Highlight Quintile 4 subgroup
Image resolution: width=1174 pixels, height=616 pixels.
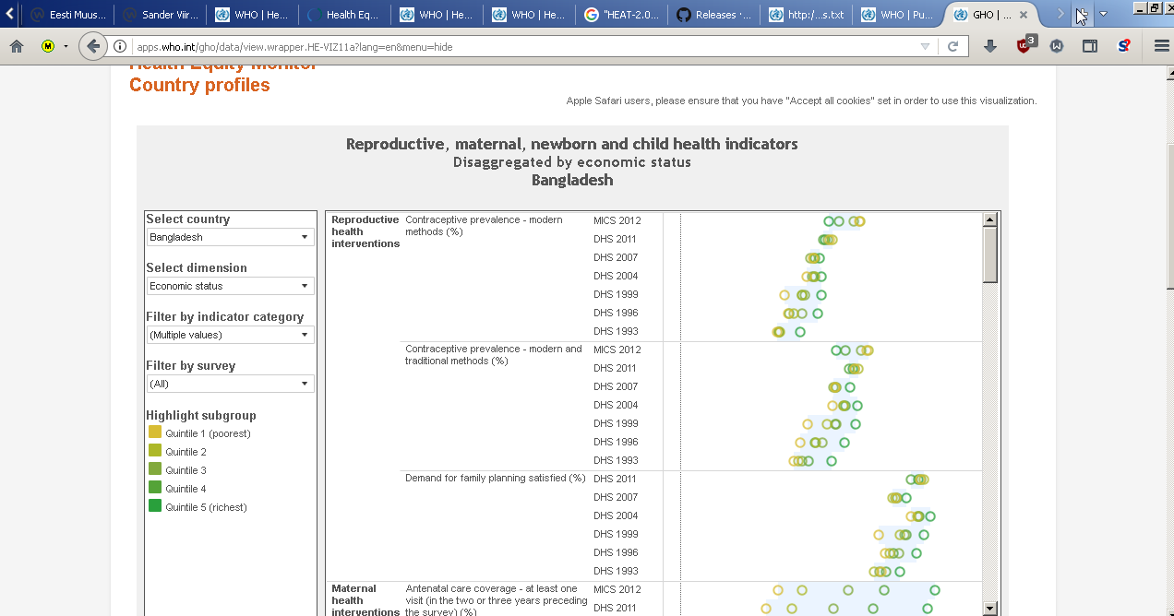177,489
